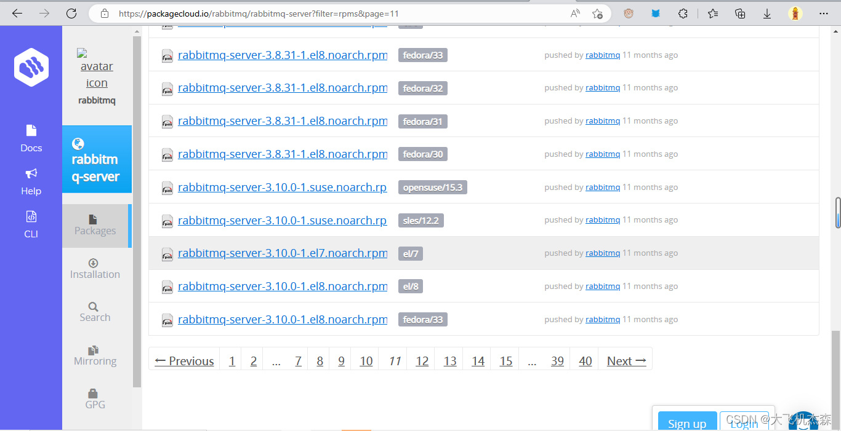Open rabbitmq-server-3.8.31 el8 rpm for fedora/31
Screen dimensions: 841x431
pos(283,121)
